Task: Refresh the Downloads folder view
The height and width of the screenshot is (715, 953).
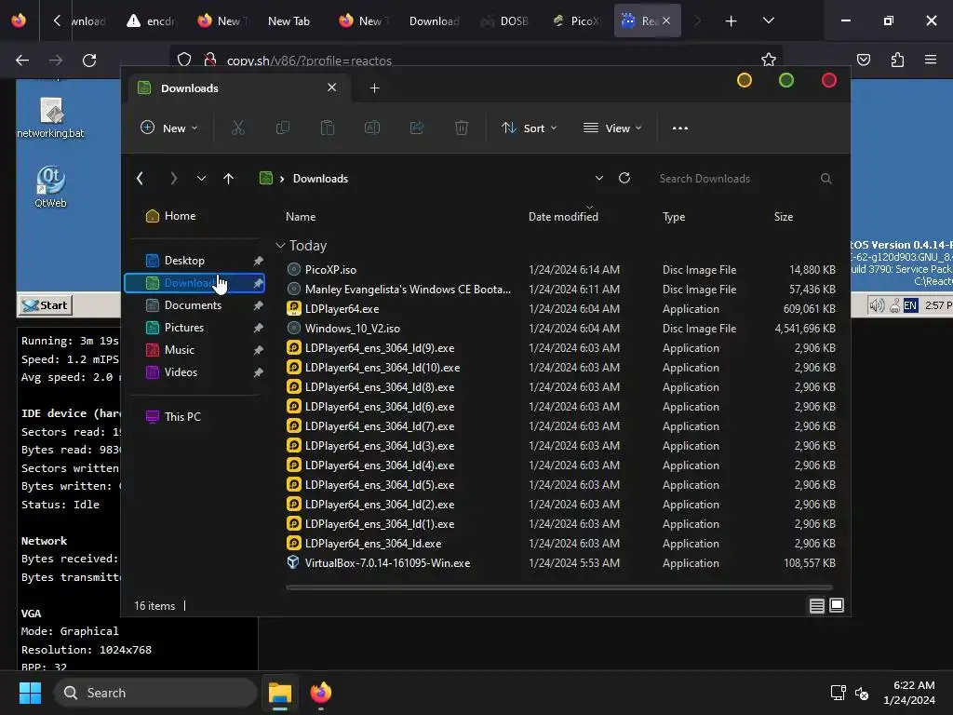Action: [624, 178]
